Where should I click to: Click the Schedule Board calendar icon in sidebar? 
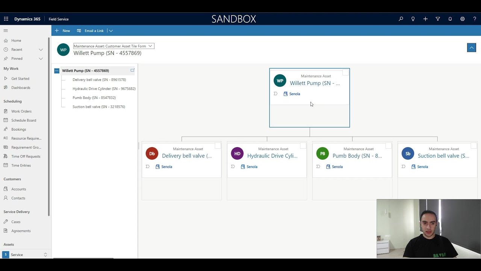[6, 120]
